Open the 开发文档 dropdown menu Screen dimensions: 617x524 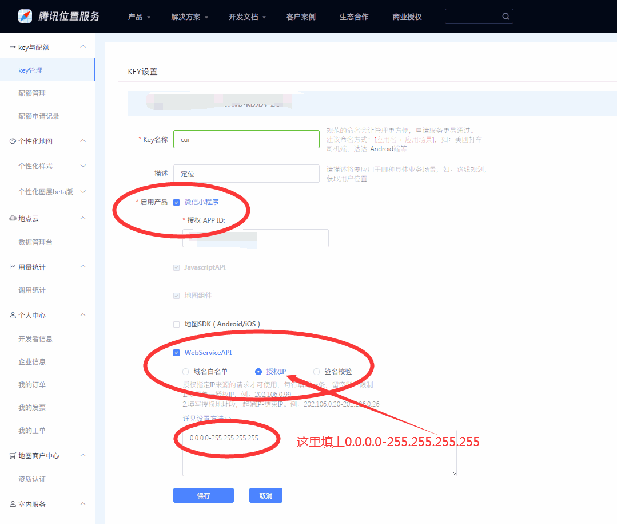pyautogui.click(x=248, y=17)
